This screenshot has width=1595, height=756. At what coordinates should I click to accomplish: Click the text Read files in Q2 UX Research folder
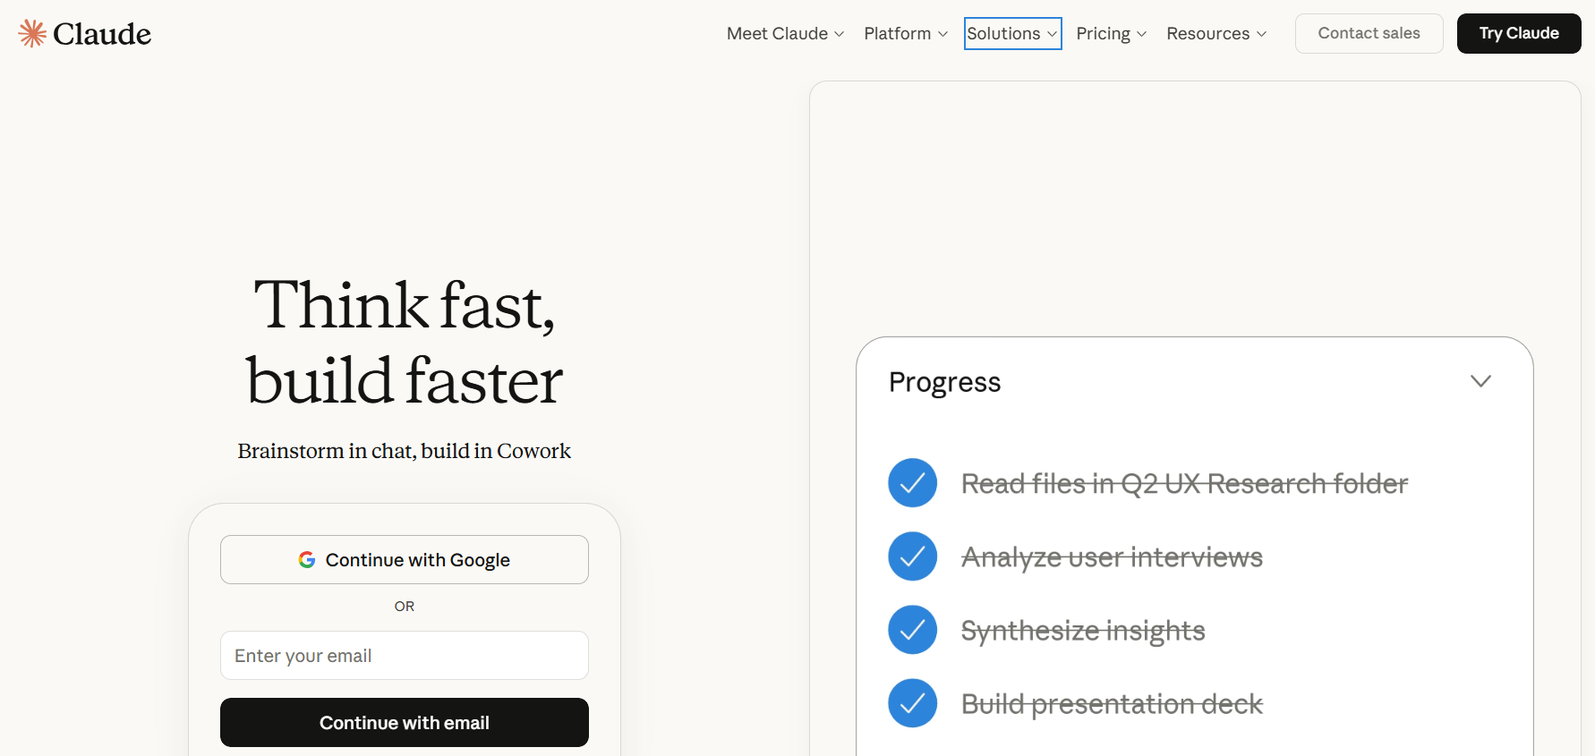coord(1184,483)
